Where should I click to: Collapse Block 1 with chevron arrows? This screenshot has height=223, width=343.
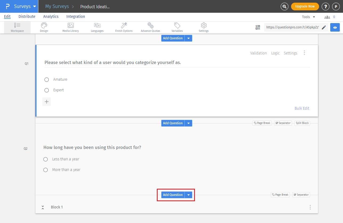click(x=43, y=207)
